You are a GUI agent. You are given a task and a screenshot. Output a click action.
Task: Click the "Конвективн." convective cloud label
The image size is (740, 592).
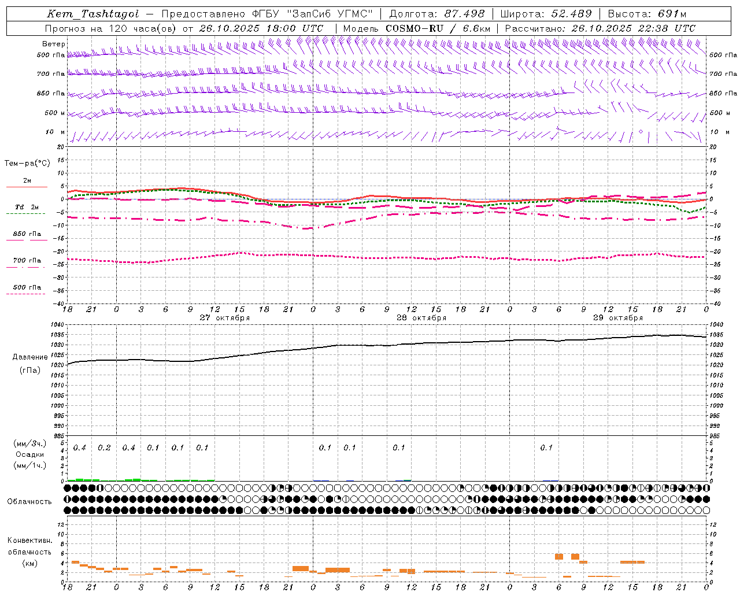coord(30,541)
